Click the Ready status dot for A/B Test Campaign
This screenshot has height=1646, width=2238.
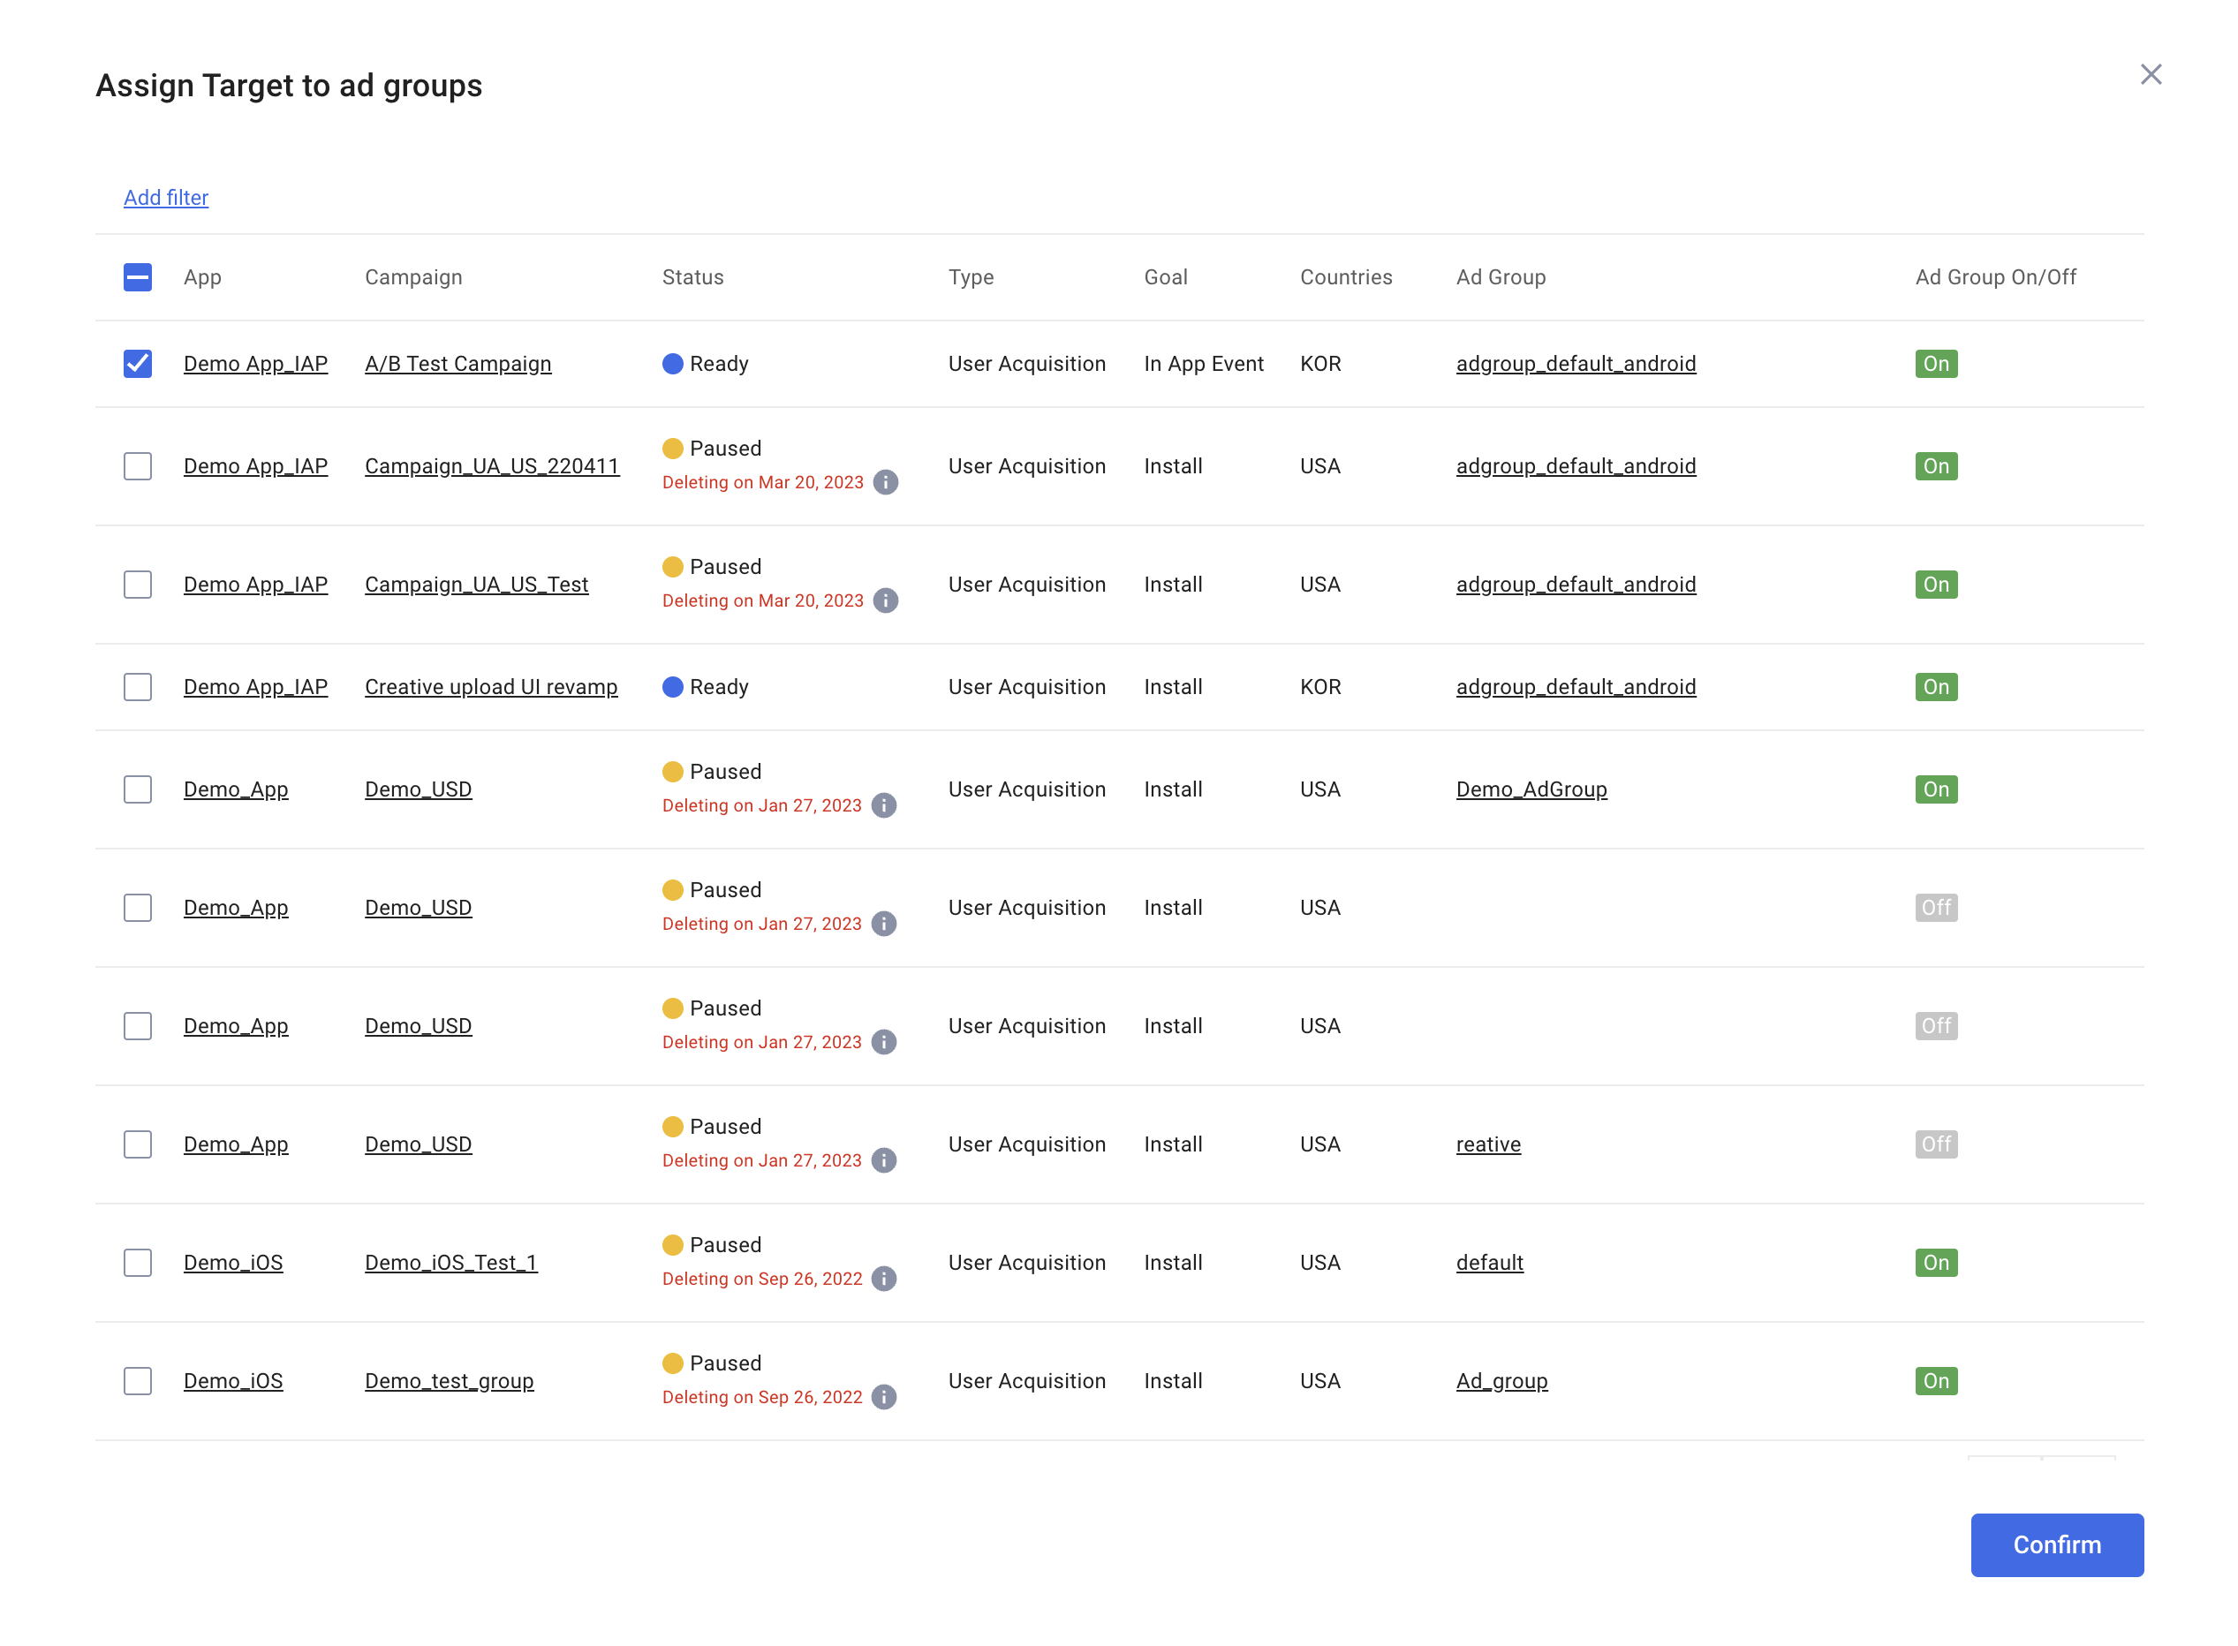pos(674,364)
